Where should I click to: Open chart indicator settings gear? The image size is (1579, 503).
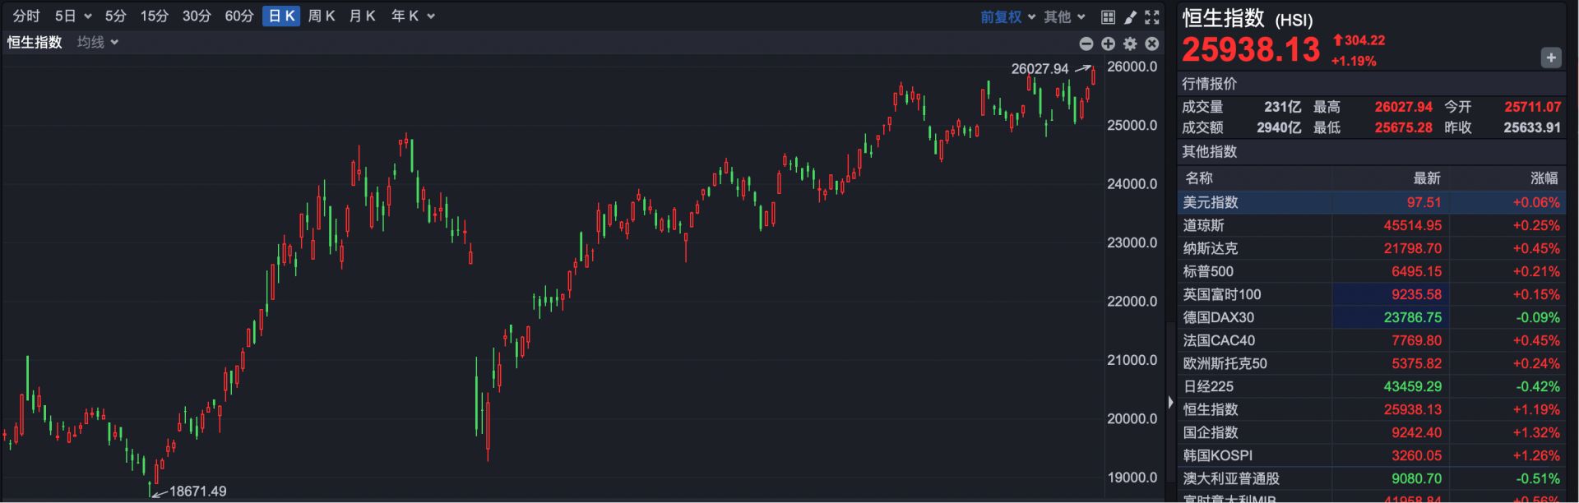(1130, 44)
